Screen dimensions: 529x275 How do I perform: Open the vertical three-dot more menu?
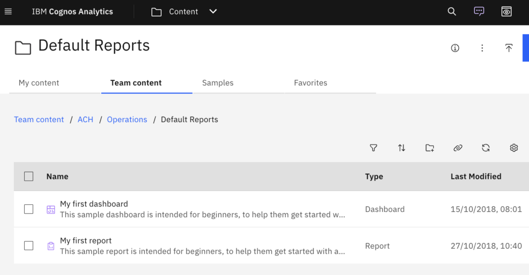pos(482,48)
